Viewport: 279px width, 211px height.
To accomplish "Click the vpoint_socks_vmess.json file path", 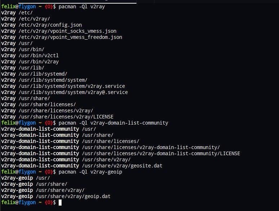I will pyautogui.click(x=67, y=31).
